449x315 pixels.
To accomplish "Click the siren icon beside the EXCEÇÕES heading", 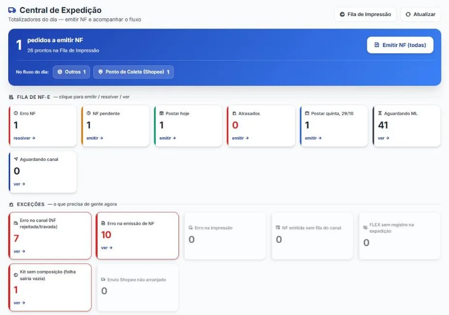I will pos(11,204).
